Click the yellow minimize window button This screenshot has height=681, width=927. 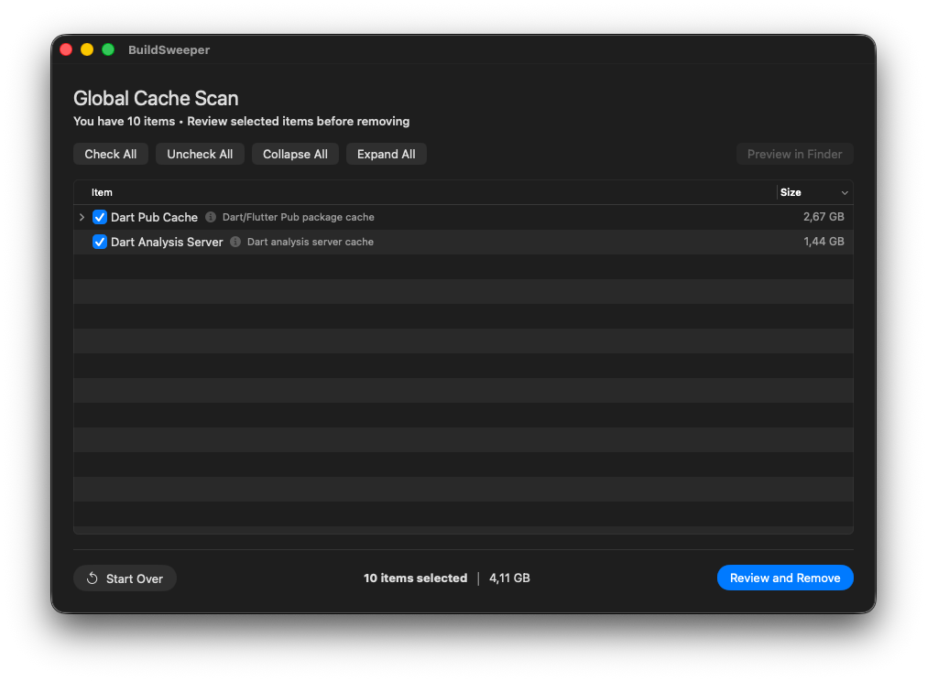pos(87,49)
